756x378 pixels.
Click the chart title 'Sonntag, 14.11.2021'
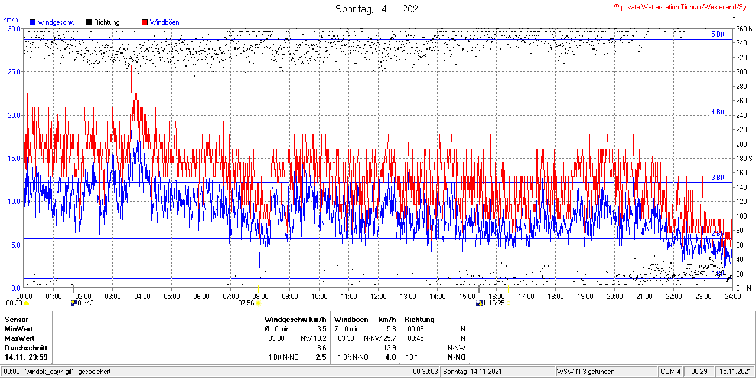[379, 9]
